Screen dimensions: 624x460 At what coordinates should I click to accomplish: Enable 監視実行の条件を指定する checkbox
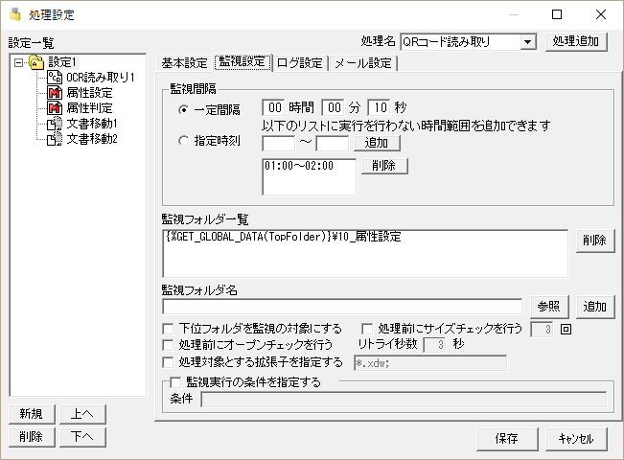(175, 382)
